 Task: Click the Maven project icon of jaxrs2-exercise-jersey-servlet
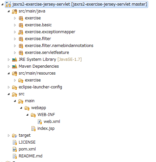click(8, 4)
